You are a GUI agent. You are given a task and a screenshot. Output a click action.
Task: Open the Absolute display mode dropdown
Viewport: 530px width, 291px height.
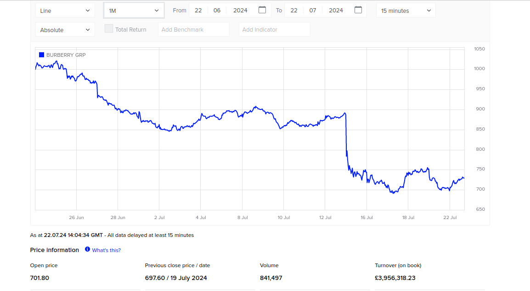65,29
